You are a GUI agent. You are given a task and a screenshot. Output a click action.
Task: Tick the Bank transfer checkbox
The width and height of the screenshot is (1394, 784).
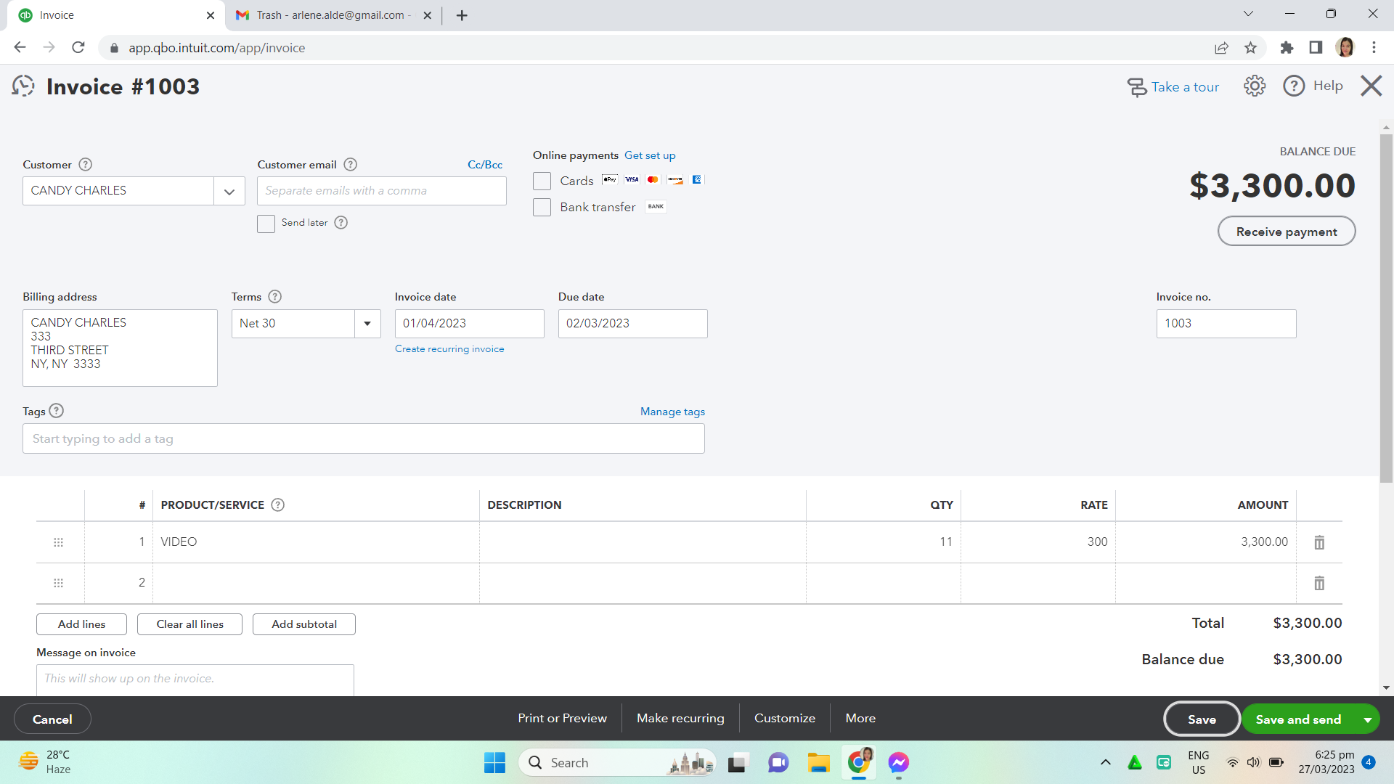[542, 208]
